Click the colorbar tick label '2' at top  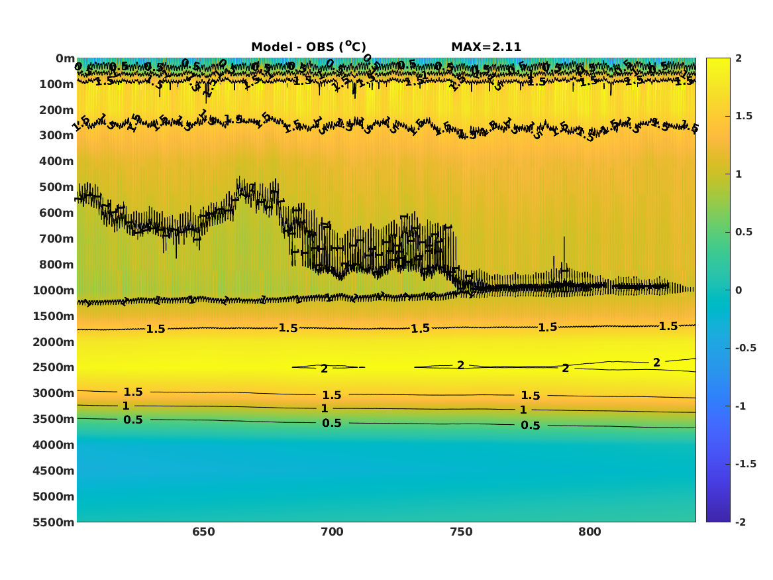pos(739,58)
